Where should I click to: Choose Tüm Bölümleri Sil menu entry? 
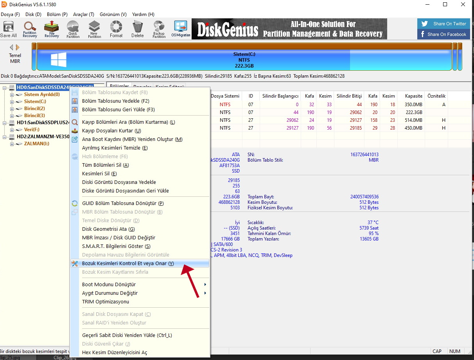[x=140, y=165]
